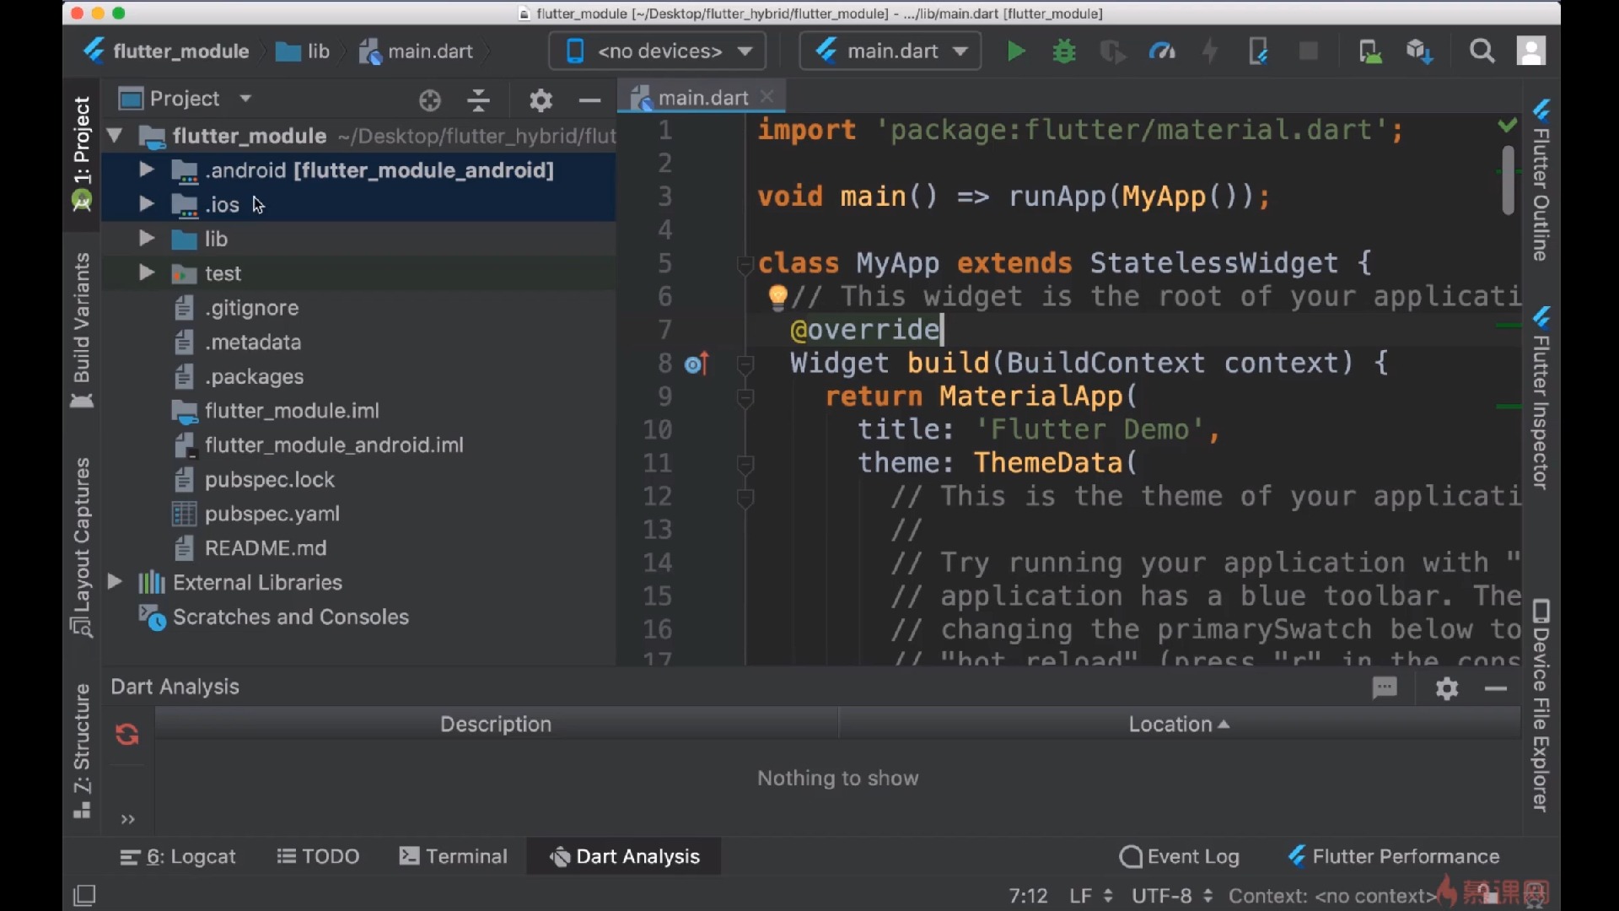Open the Flutter Inspector panel
Screen dimensions: 1619x911
click(1541, 397)
